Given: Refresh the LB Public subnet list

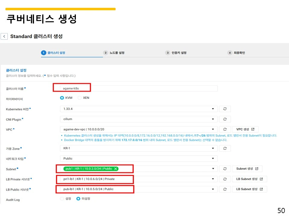Looking at the screenshot, I should 225,189.
